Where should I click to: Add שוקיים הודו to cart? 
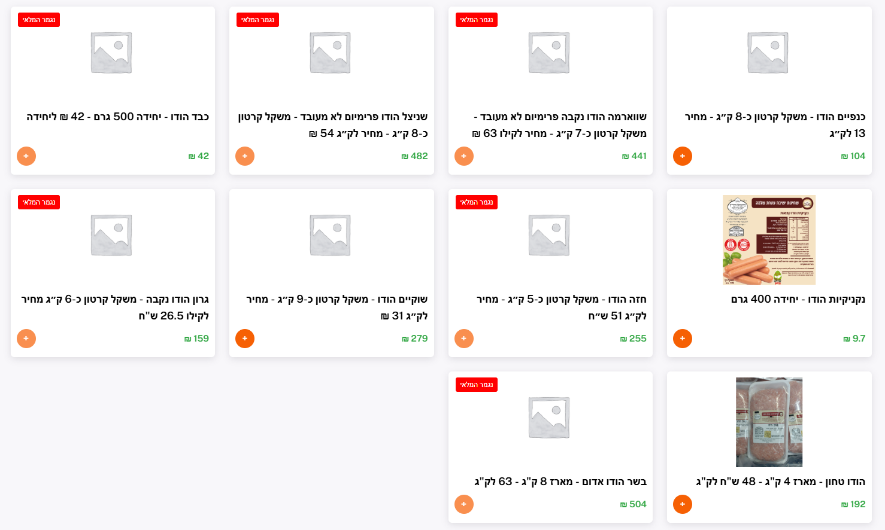[245, 339]
